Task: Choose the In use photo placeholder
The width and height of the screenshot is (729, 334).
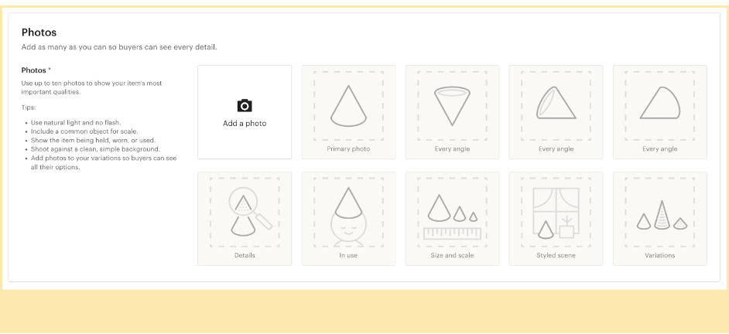Action: [x=349, y=219]
